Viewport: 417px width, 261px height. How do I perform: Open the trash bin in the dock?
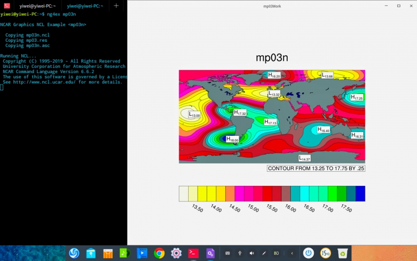click(x=342, y=253)
